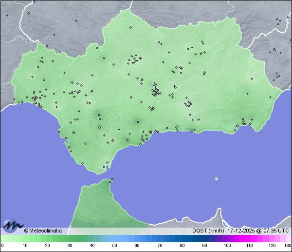Click the dark blue 80 km/h scale color

tap(182, 238)
